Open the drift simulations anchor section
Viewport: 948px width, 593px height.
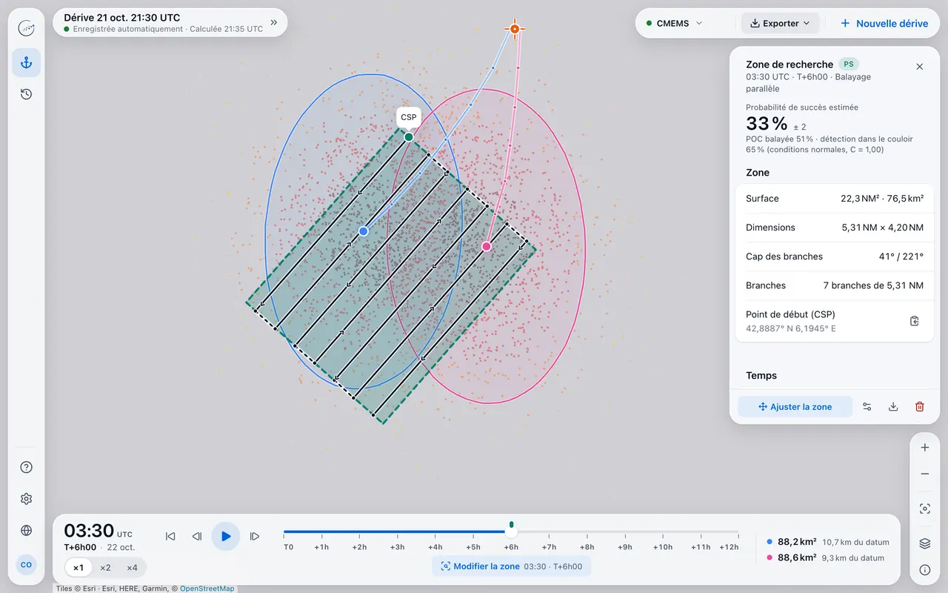27,63
